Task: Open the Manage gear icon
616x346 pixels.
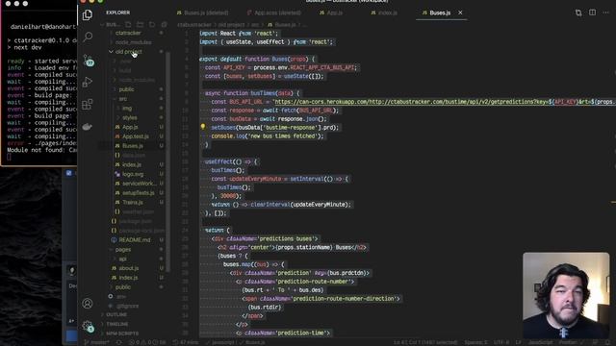Action: [88, 326]
